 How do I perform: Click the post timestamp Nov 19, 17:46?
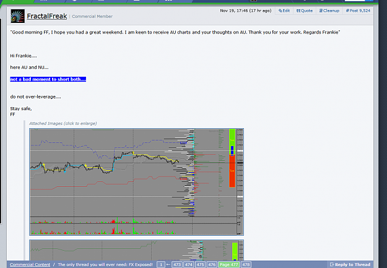[x=246, y=11]
